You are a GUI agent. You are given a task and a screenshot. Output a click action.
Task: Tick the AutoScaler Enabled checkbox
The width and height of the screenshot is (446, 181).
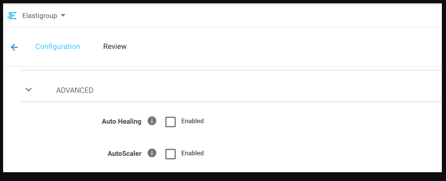170,154
